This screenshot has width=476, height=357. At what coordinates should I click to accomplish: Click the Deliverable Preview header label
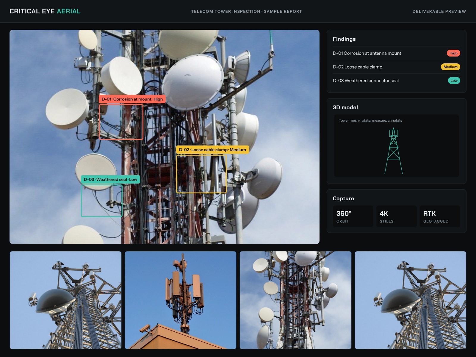tap(439, 11)
